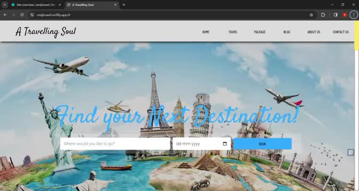Go to the HOME nav link
The width and height of the screenshot is (359, 191).
click(206, 32)
